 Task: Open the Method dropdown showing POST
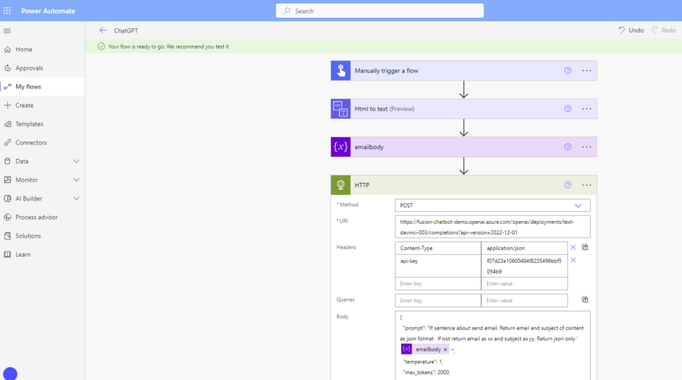(492, 205)
